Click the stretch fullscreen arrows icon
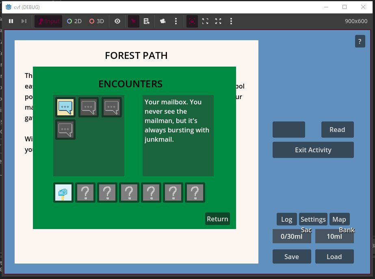Image resolution: width=375 pixels, height=279 pixels. [x=218, y=21]
